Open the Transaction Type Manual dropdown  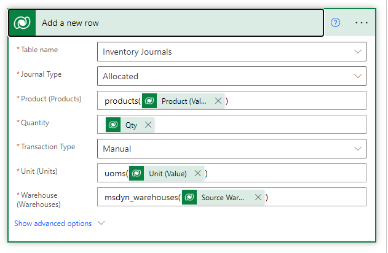click(x=232, y=149)
